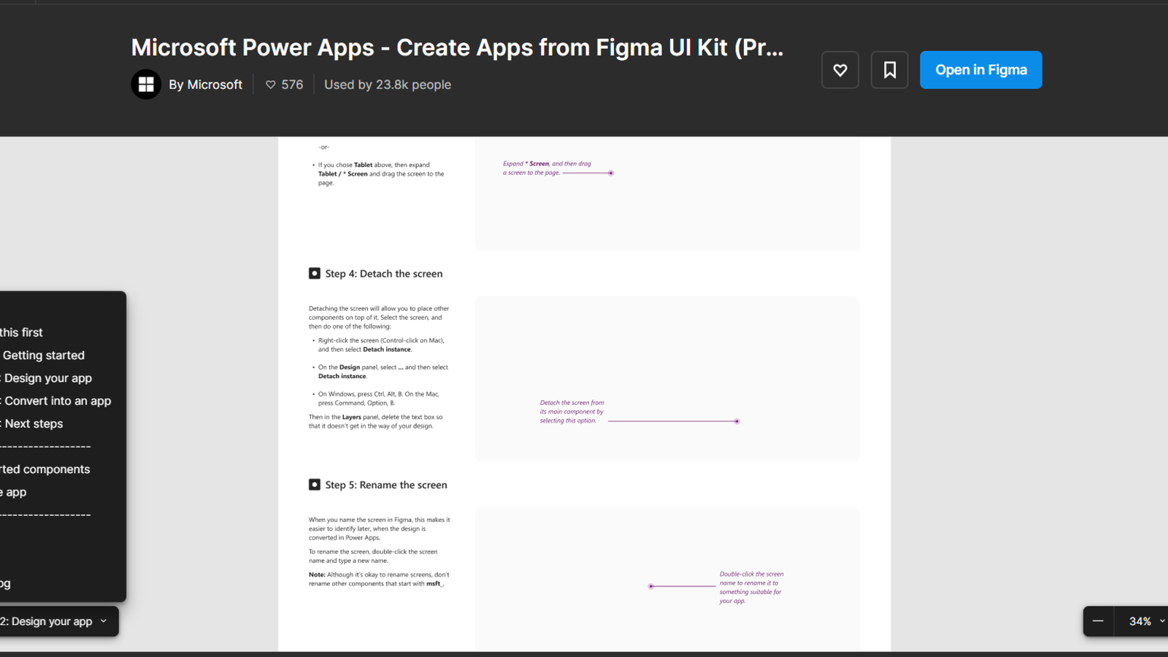Screen dimensions: 1168x657
Task: Click the 'Double-click the screen name' annotation
Action: (751, 588)
